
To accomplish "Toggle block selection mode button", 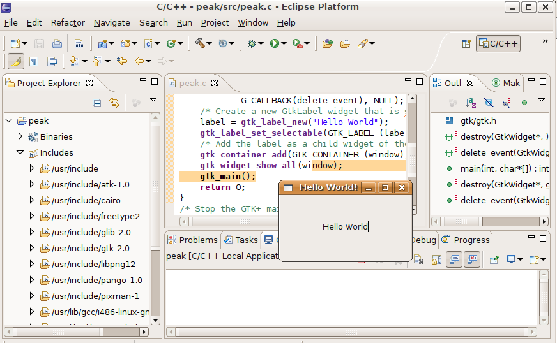I will [x=52, y=61].
